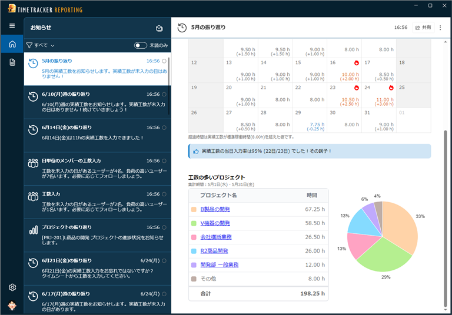The width and height of the screenshot is (452, 315).
Task: Open the B製品の開発 project link
Action: (214, 209)
